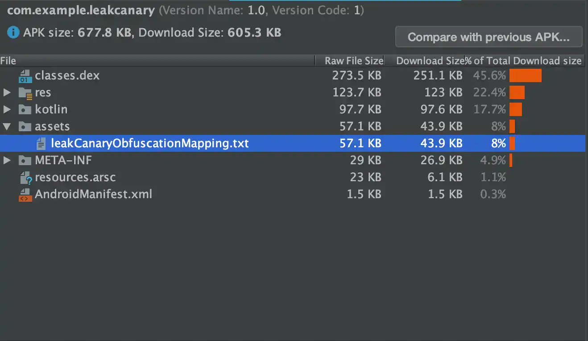The height and width of the screenshot is (341, 588).
Task: Click the 17.7% percentage value
Action: [x=490, y=110]
